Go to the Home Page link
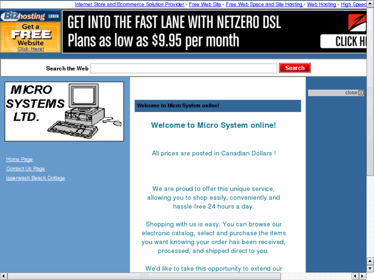Screen dimensions: 374x280 click(20, 159)
